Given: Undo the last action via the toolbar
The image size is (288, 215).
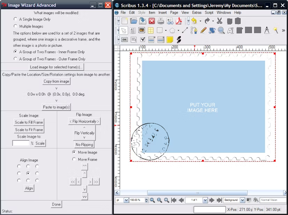Looking at the screenshot, I should [194, 21].
